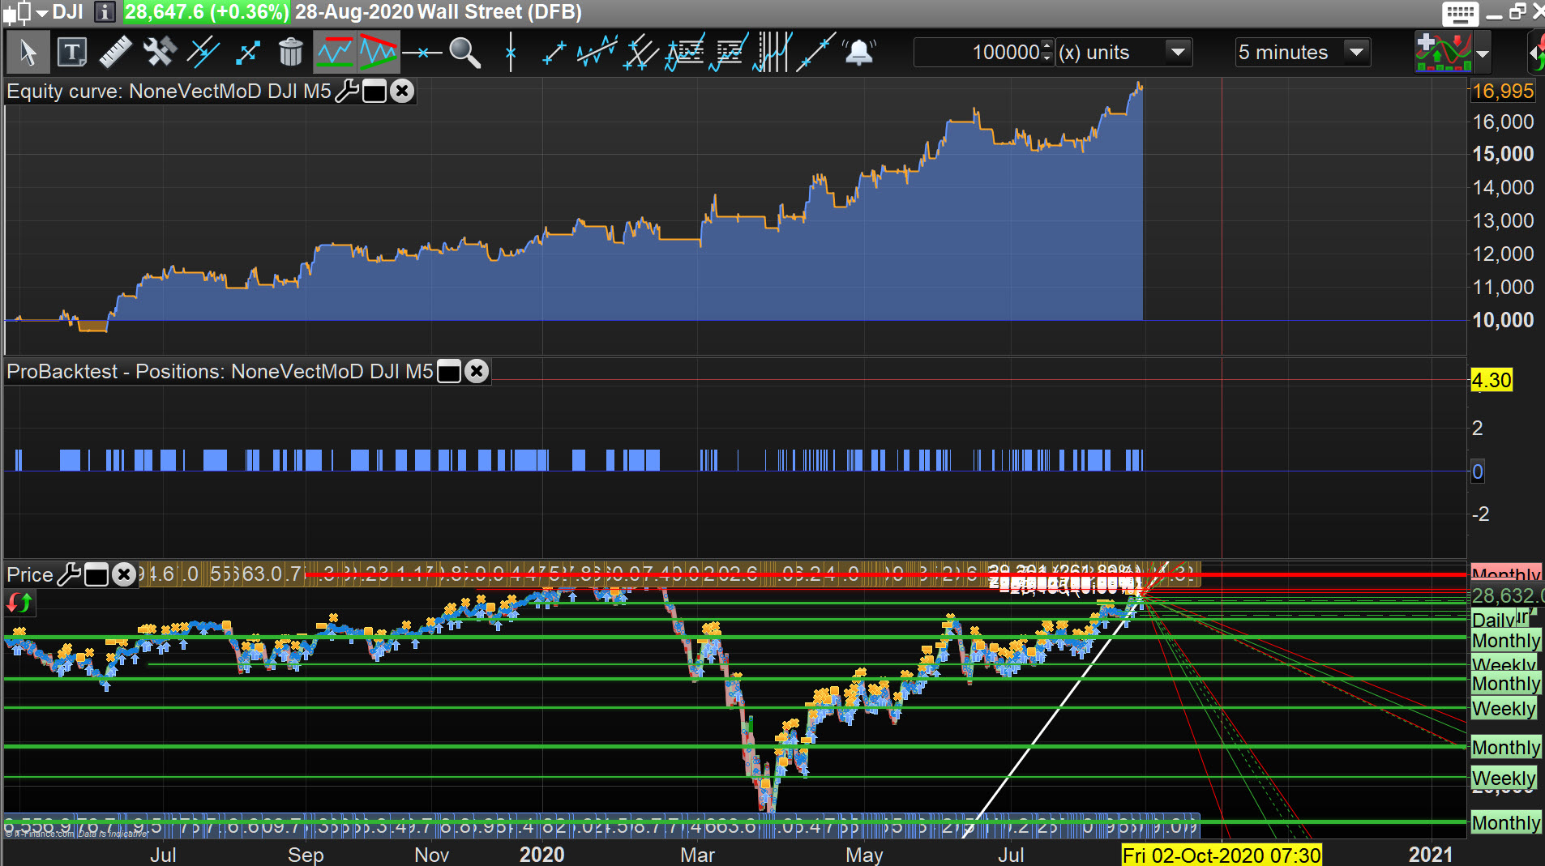
Task: Select the arrow cursor tool
Action: (x=28, y=53)
